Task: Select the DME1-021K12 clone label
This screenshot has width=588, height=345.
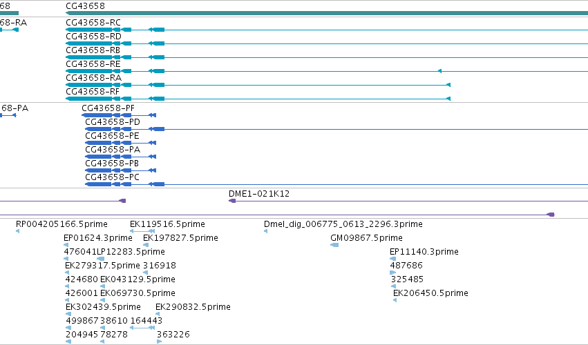Action: [259, 194]
